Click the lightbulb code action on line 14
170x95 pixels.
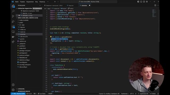[x=51, y=37]
